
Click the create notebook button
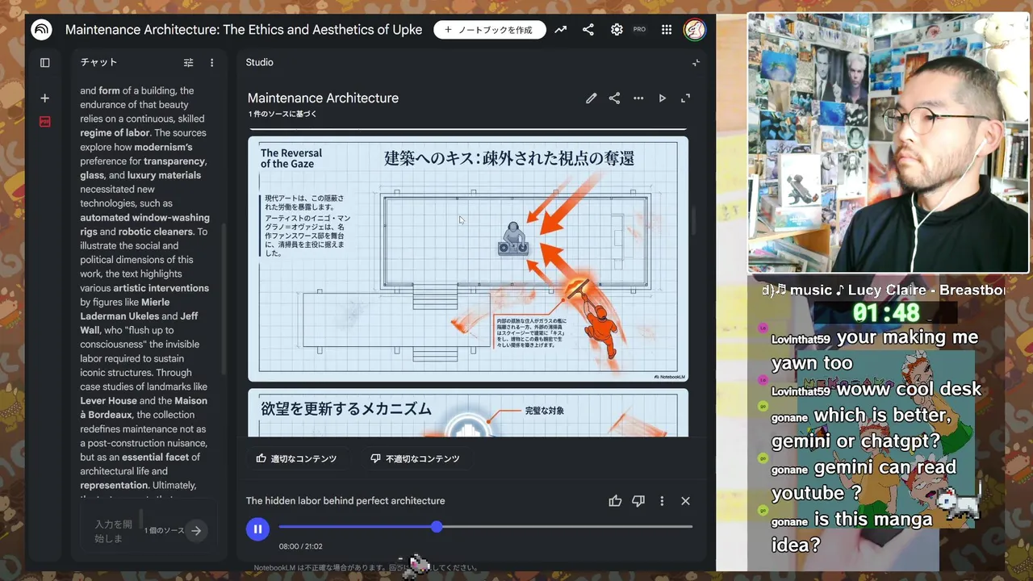click(x=490, y=30)
